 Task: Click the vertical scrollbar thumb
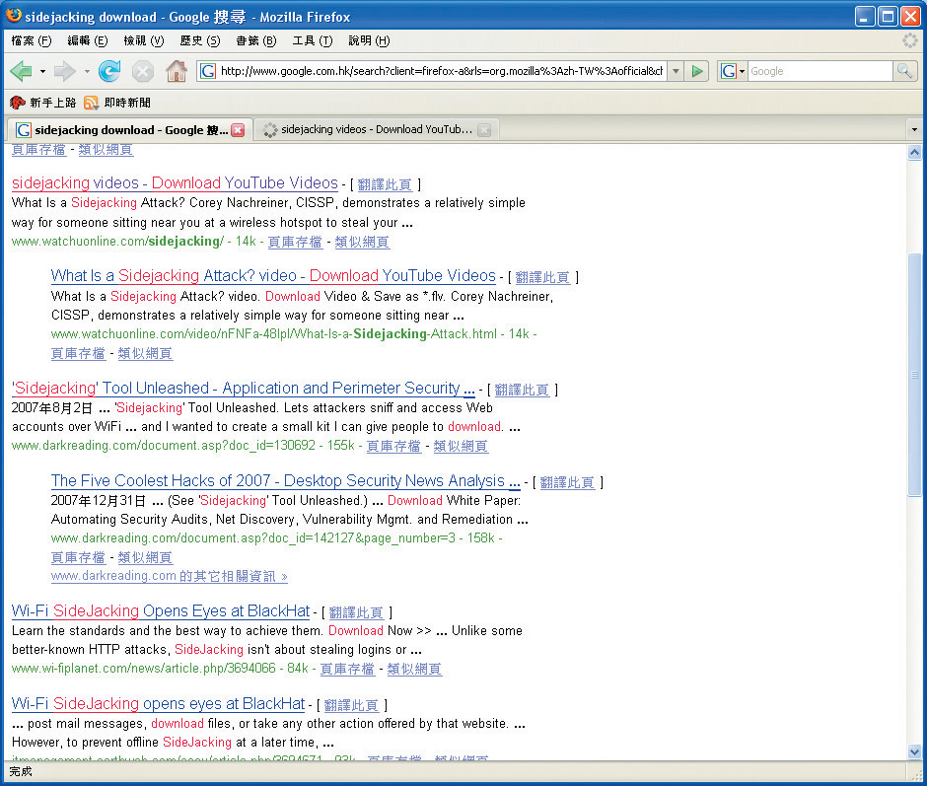coord(914,374)
